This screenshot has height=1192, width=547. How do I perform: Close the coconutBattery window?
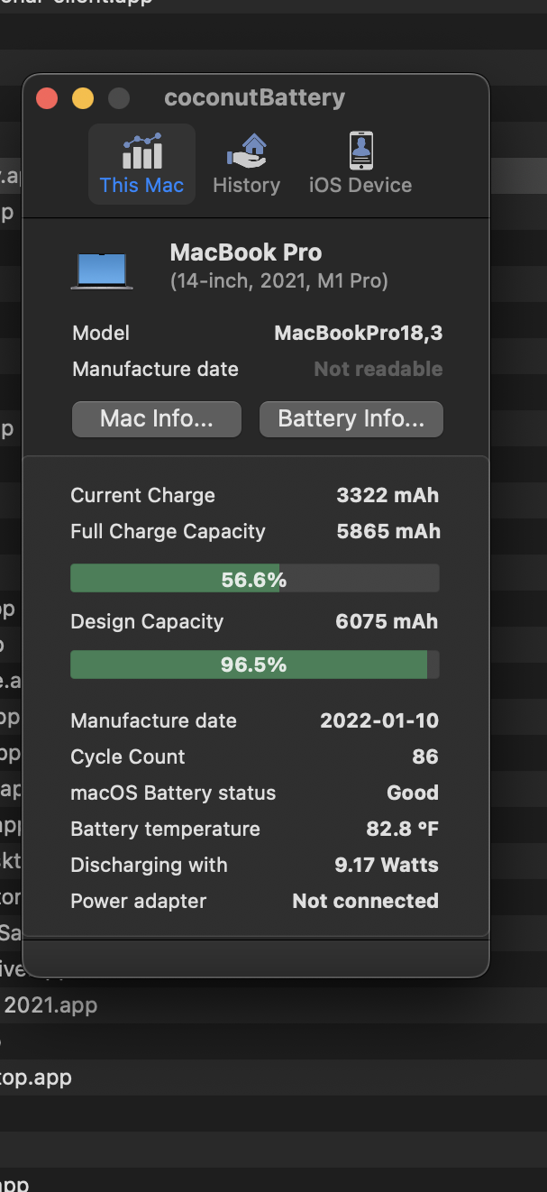click(x=47, y=98)
